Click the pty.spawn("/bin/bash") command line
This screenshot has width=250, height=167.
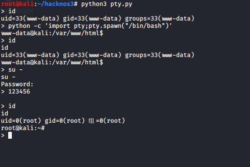pyautogui.click(x=87, y=26)
